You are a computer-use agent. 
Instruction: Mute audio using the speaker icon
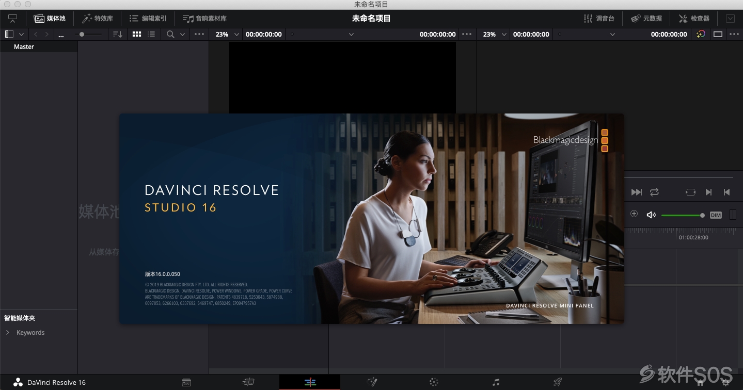[651, 215]
